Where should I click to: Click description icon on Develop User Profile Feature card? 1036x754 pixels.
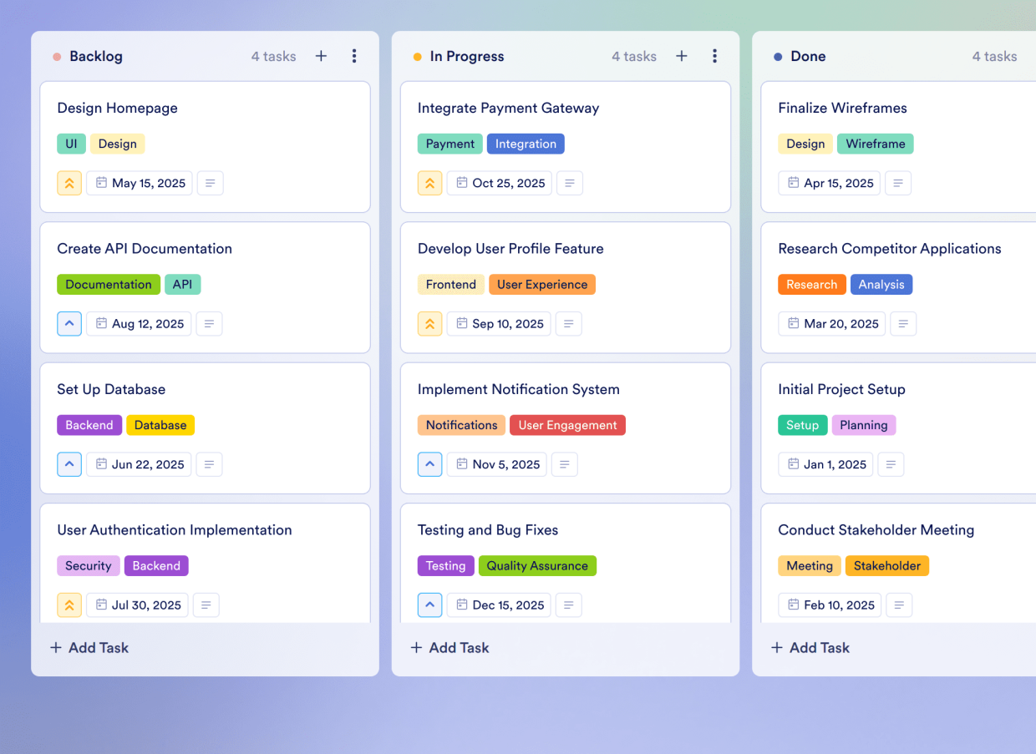click(569, 323)
